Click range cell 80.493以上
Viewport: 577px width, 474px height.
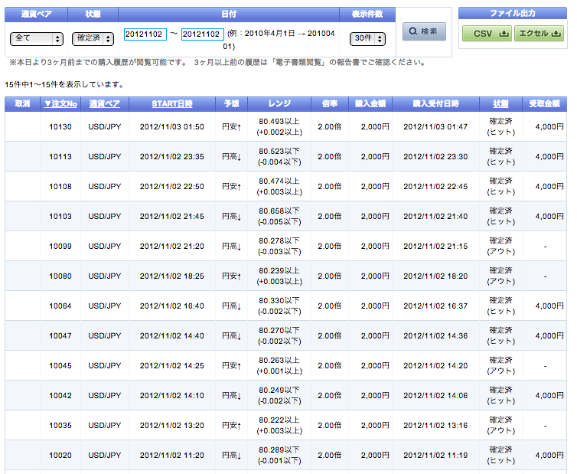click(279, 126)
